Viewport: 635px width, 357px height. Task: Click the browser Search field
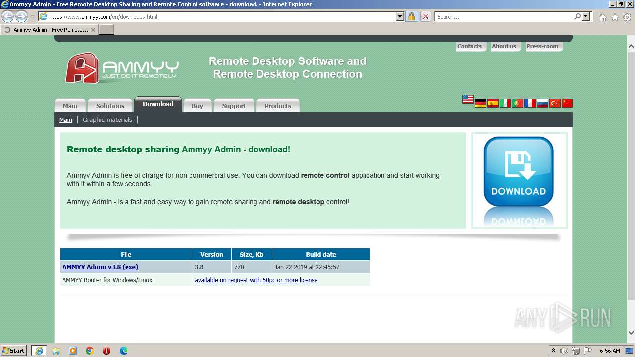coord(504,16)
